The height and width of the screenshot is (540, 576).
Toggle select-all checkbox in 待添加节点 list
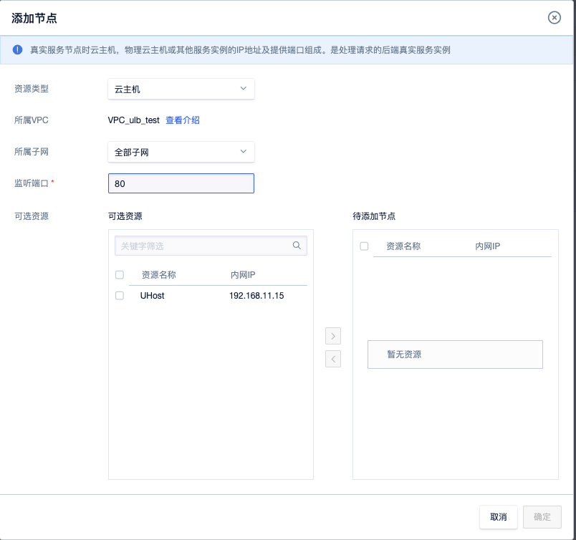(x=364, y=246)
